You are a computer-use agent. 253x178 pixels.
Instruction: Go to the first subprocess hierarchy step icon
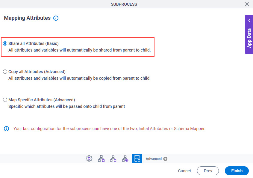click(101, 159)
